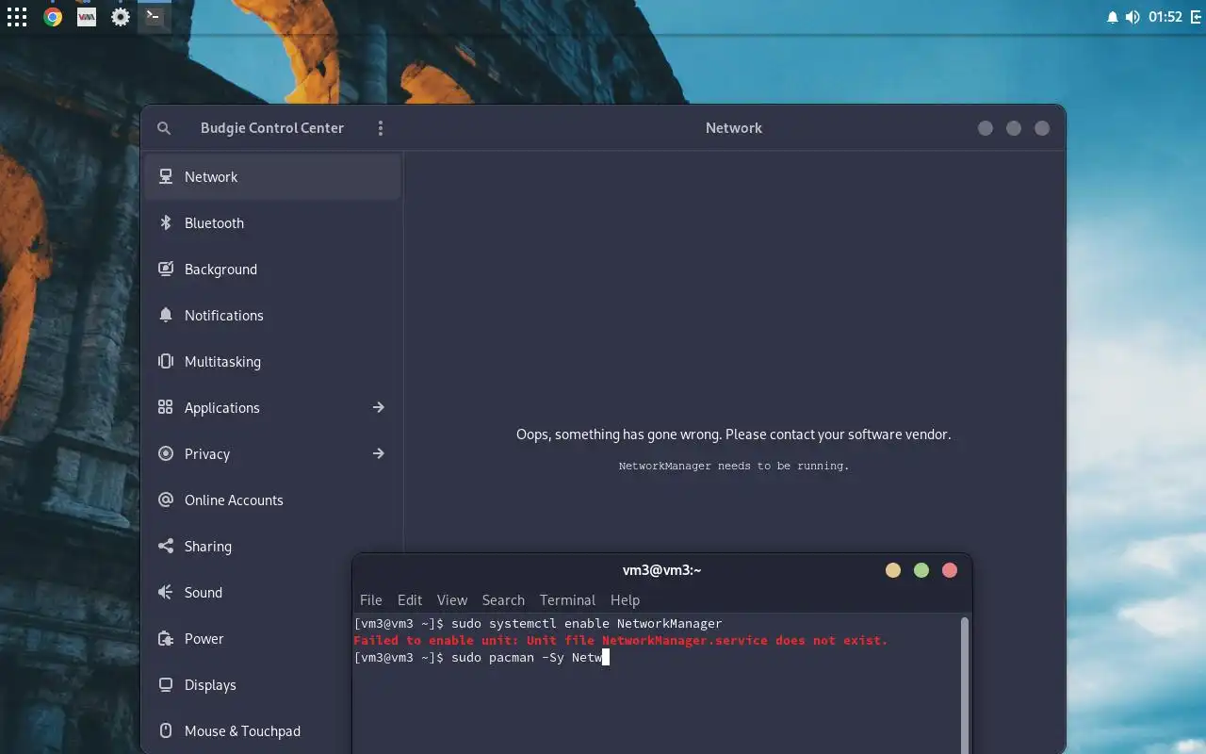Open the Control Center kebab menu
Image resolution: width=1206 pixels, height=754 pixels.
381,128
